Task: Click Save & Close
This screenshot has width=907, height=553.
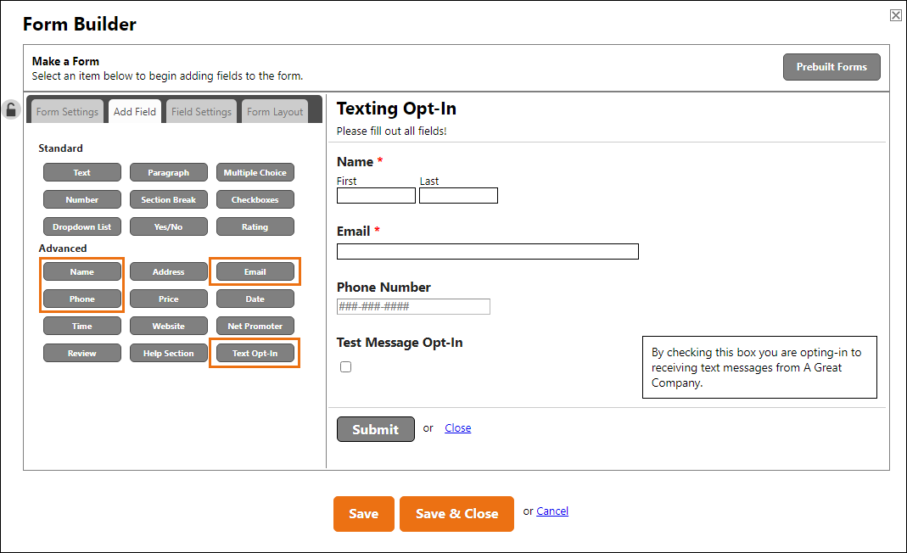Action: (x=456, y=514)
